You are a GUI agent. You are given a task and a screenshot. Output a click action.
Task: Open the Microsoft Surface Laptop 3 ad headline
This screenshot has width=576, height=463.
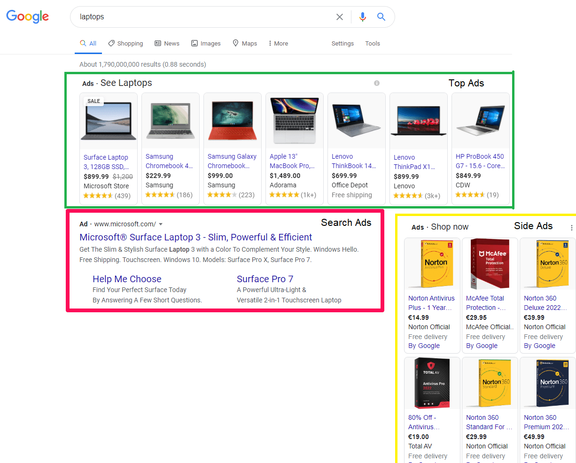pos(196,237)
